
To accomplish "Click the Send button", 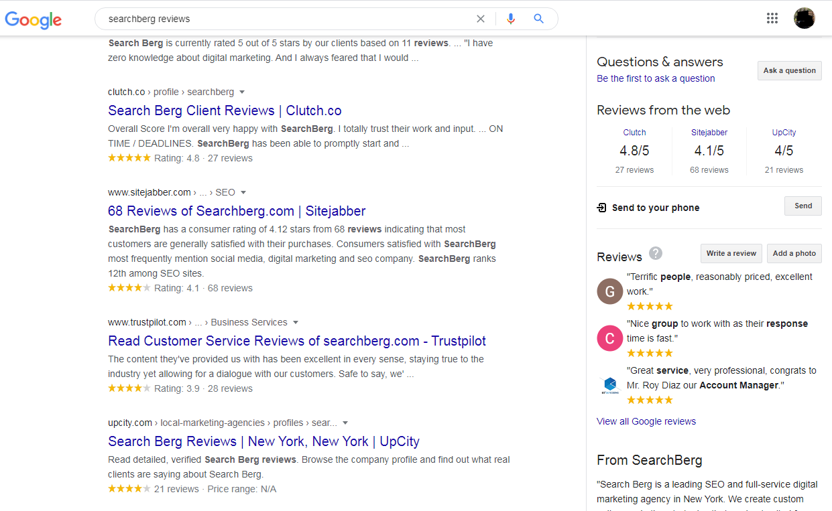I will [803, 206].
